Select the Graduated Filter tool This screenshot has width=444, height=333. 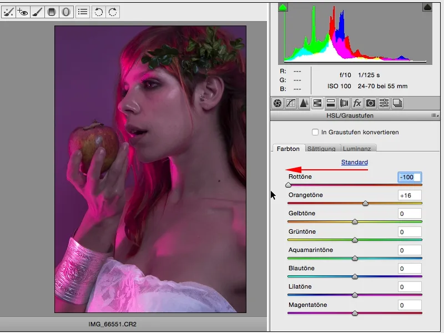point(52,12)
